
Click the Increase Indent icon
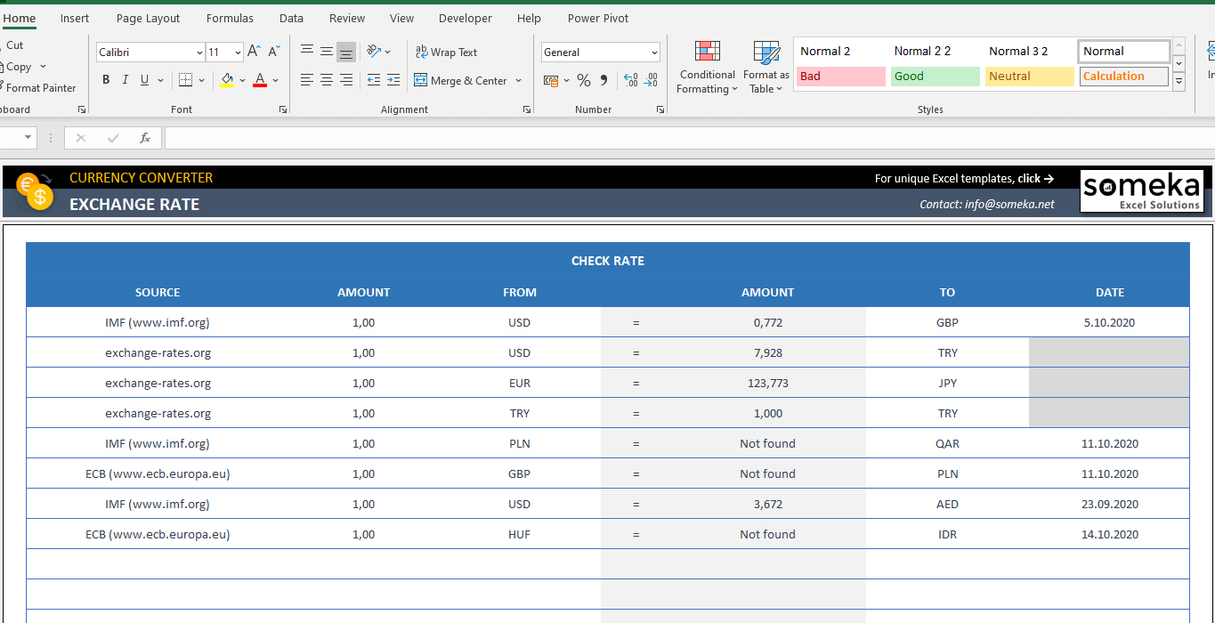[394, 80]
